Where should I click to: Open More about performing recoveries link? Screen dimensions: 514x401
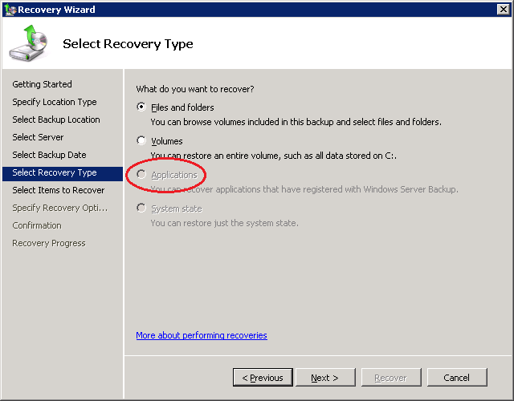tap(201, 335)
